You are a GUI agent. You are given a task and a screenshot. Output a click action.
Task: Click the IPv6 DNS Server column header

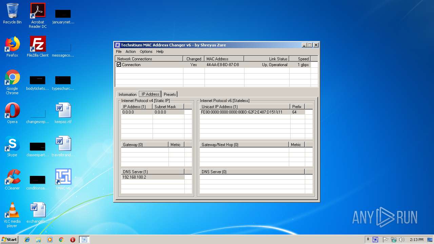point(252,172)
